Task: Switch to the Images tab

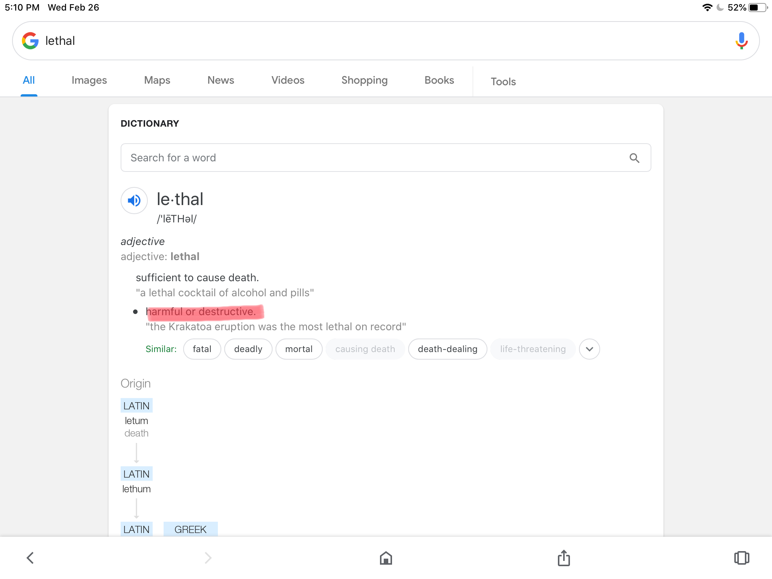Action: pyautogui.click(x=89, y=80)
